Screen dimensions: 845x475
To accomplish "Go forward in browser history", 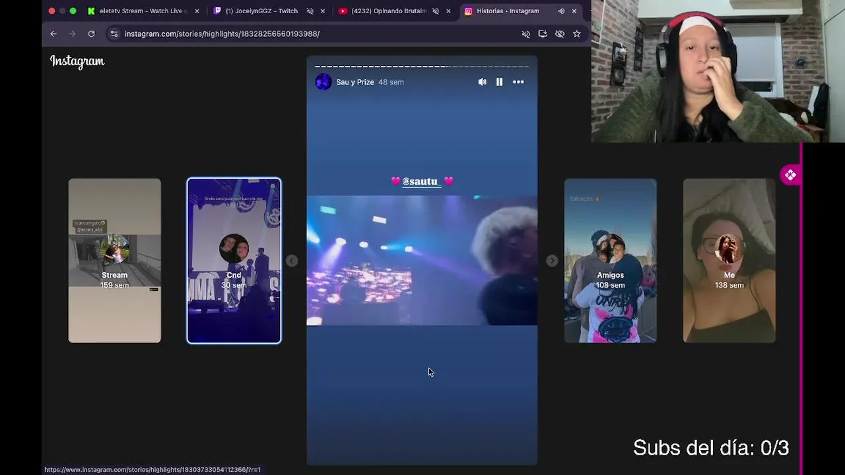I will [72, 34].
